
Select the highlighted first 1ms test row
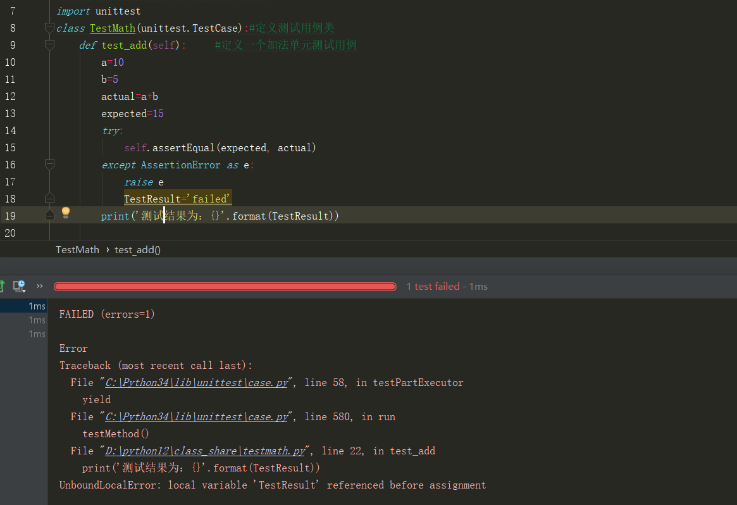23,306
